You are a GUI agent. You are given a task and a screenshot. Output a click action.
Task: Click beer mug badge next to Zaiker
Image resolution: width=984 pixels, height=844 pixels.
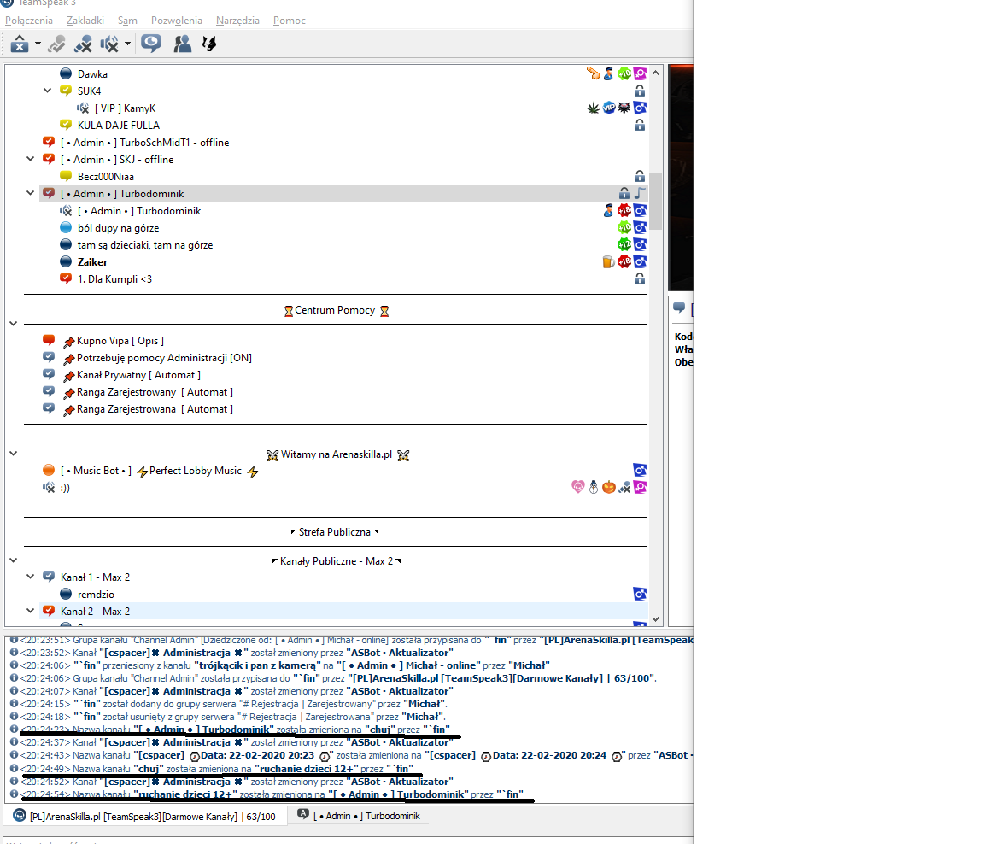point(608,261)
